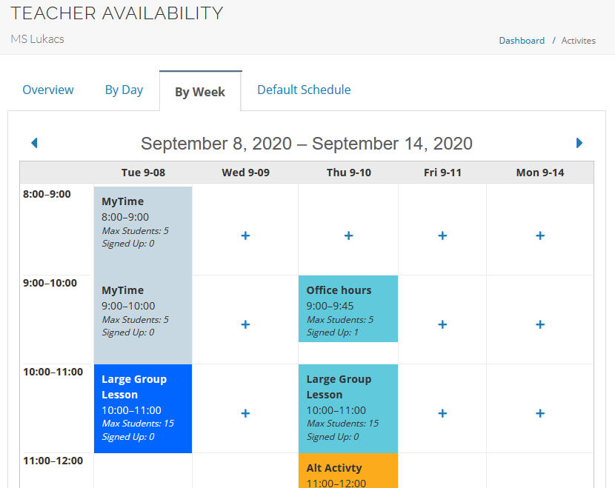Switch to the By Day tab

pyautogui.click(x=124, y=90)
